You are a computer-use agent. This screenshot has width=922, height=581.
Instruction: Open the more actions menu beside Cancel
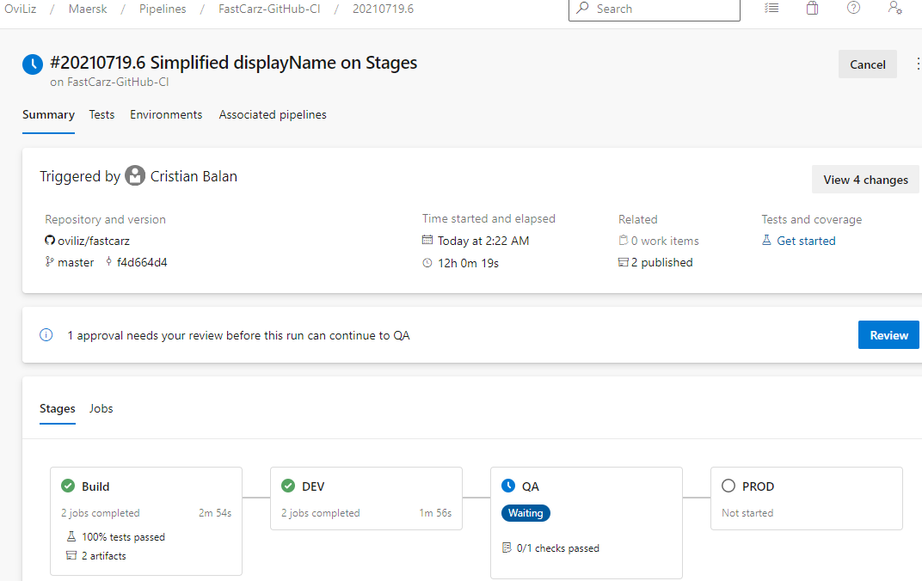pos(918,64)
